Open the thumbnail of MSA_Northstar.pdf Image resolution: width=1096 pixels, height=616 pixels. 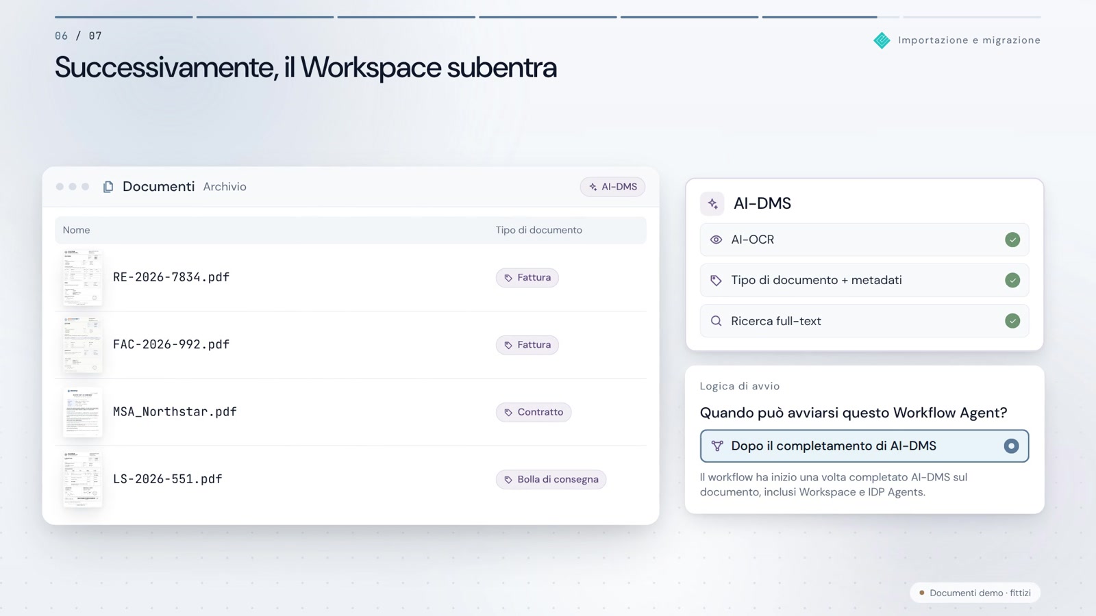[82, 412]
